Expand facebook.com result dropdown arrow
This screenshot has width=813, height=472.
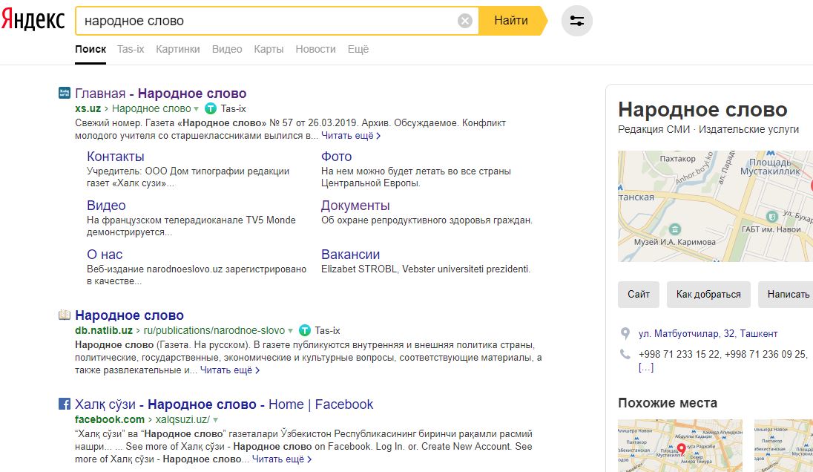(x=216, y=419)
